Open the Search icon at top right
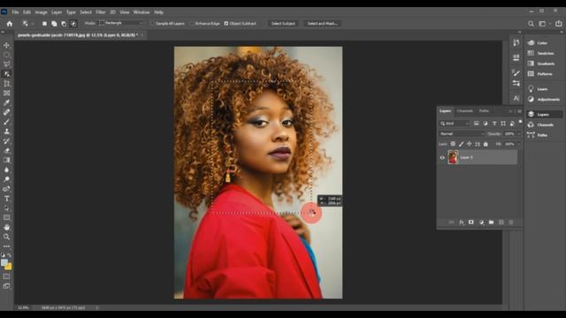The image size is (566, 318). tap(531, 24)
